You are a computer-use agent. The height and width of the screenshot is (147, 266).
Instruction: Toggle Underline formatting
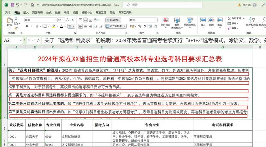point(37,26)
